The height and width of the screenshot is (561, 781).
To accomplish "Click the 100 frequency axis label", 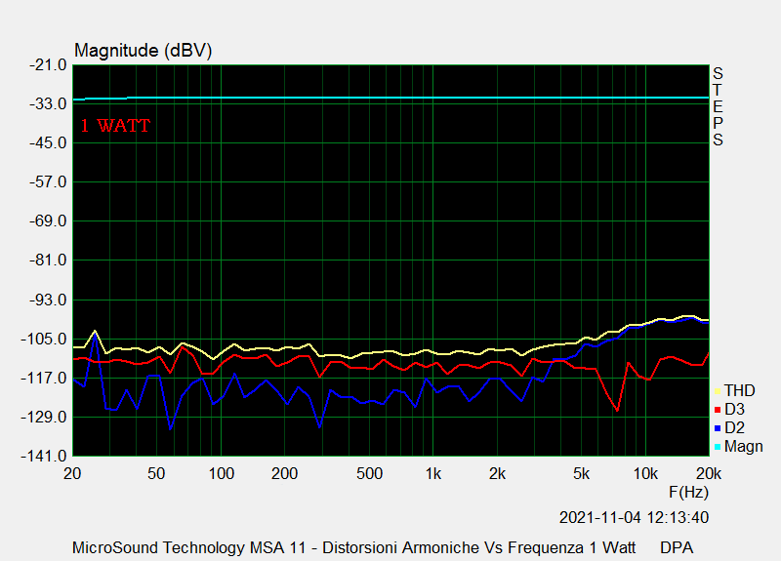I will click(x=222, y=473).
